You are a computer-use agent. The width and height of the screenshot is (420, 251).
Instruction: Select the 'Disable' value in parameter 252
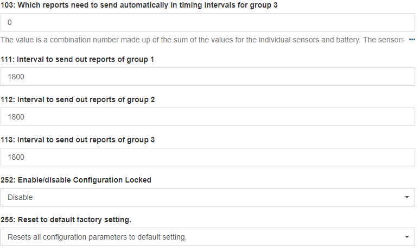21,197
